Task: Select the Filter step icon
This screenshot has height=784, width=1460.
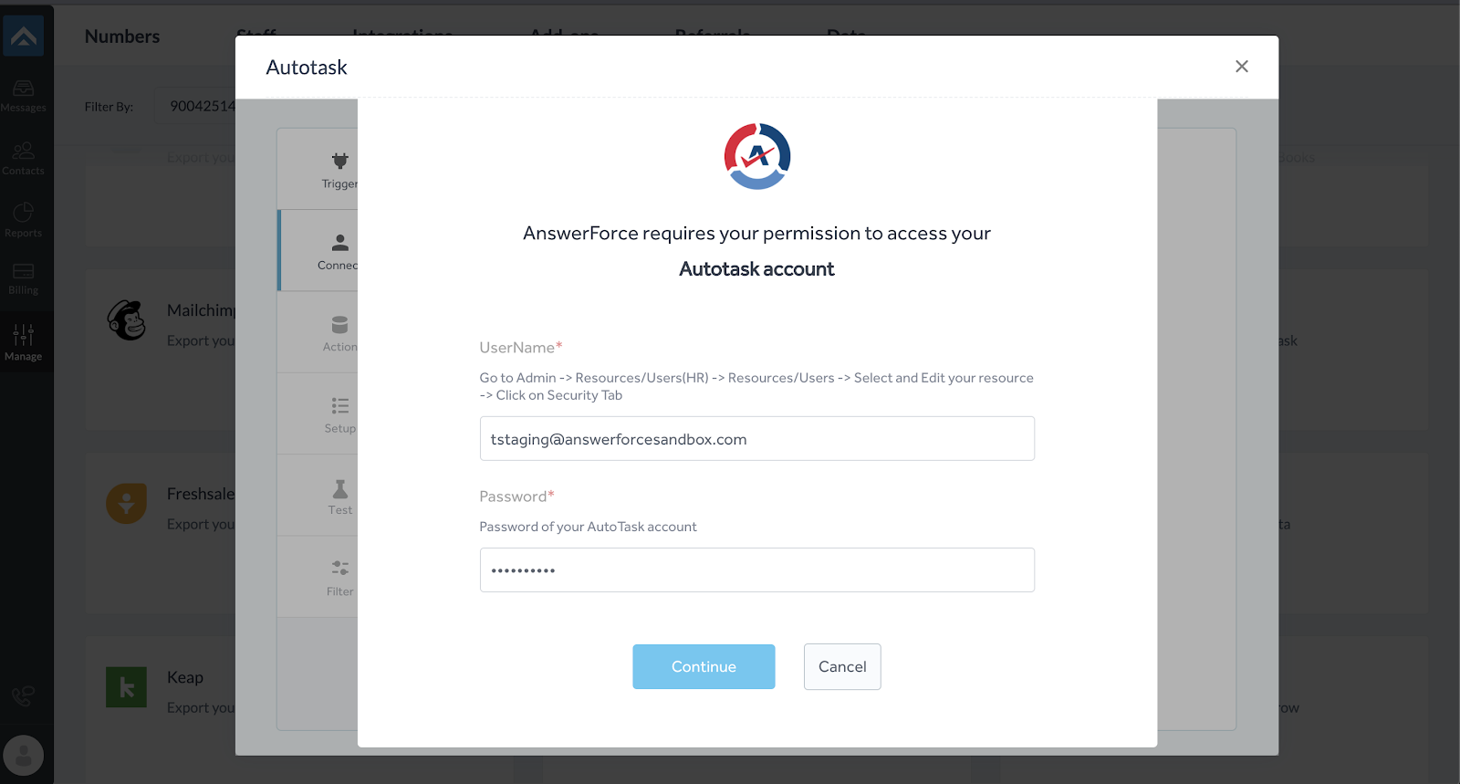Action: (339, 568)
